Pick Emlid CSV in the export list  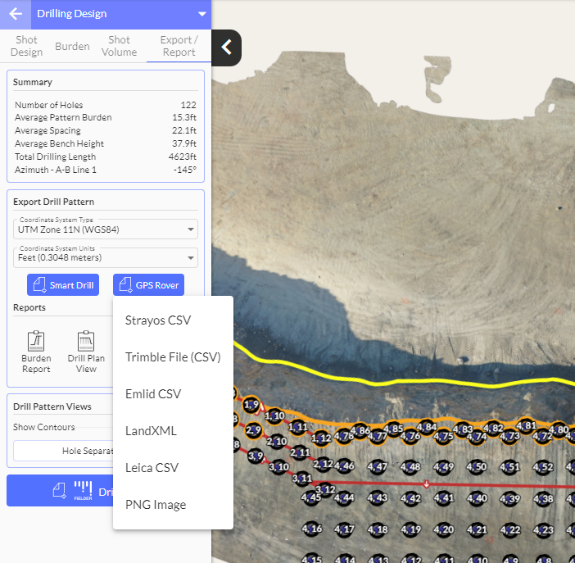tap(153, 394)
